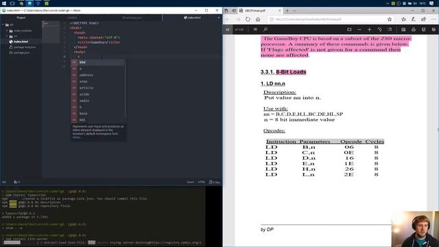Zoom out the PDF

tap(359, 30)
